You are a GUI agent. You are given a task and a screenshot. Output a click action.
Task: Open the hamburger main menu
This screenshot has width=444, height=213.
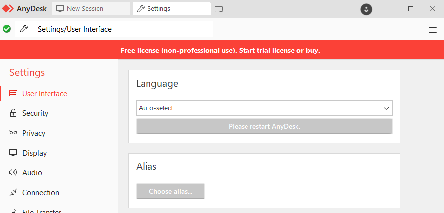coord(433,29)
